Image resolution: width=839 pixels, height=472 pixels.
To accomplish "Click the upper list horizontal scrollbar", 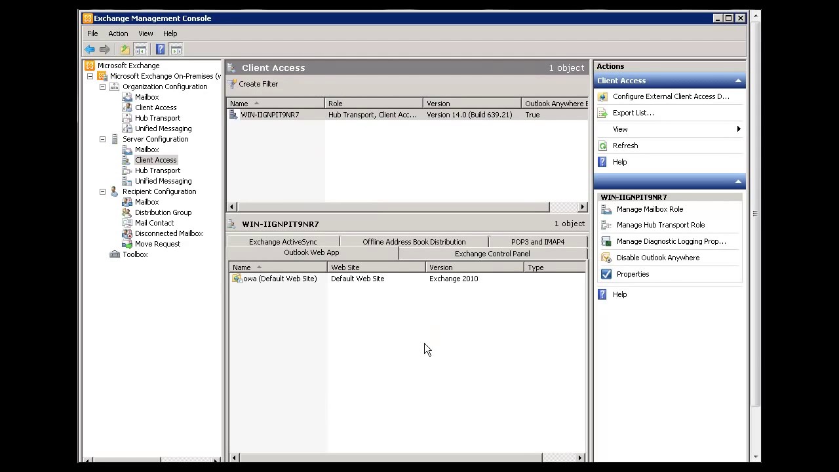I will tap(394, 207).
